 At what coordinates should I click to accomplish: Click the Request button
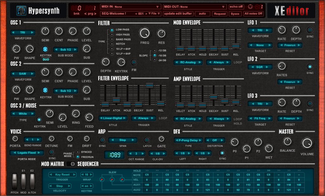click(x=220, y=14)
